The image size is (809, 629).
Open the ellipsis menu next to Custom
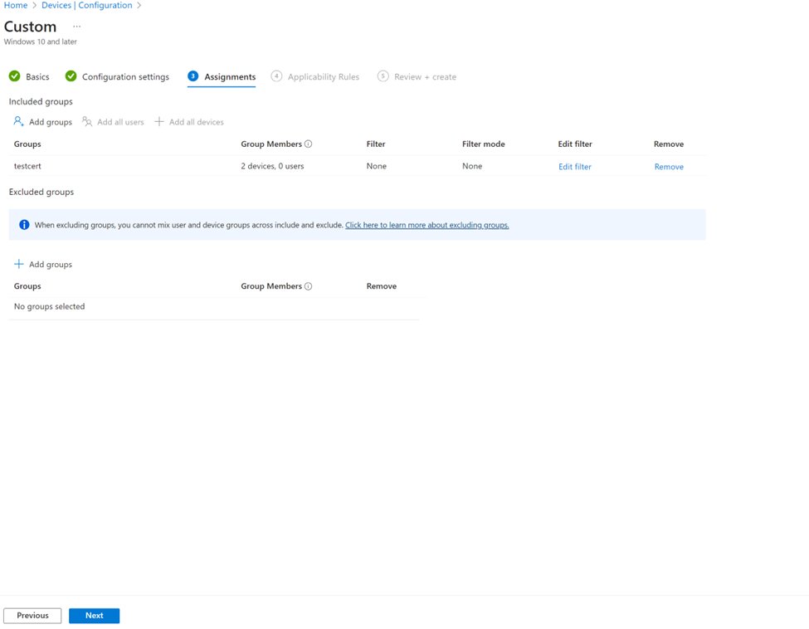click(76, 27)
